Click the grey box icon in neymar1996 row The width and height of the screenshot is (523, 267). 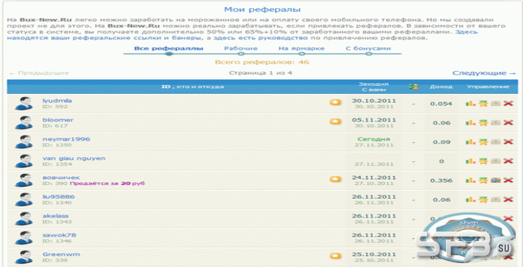tap(496, 142)
